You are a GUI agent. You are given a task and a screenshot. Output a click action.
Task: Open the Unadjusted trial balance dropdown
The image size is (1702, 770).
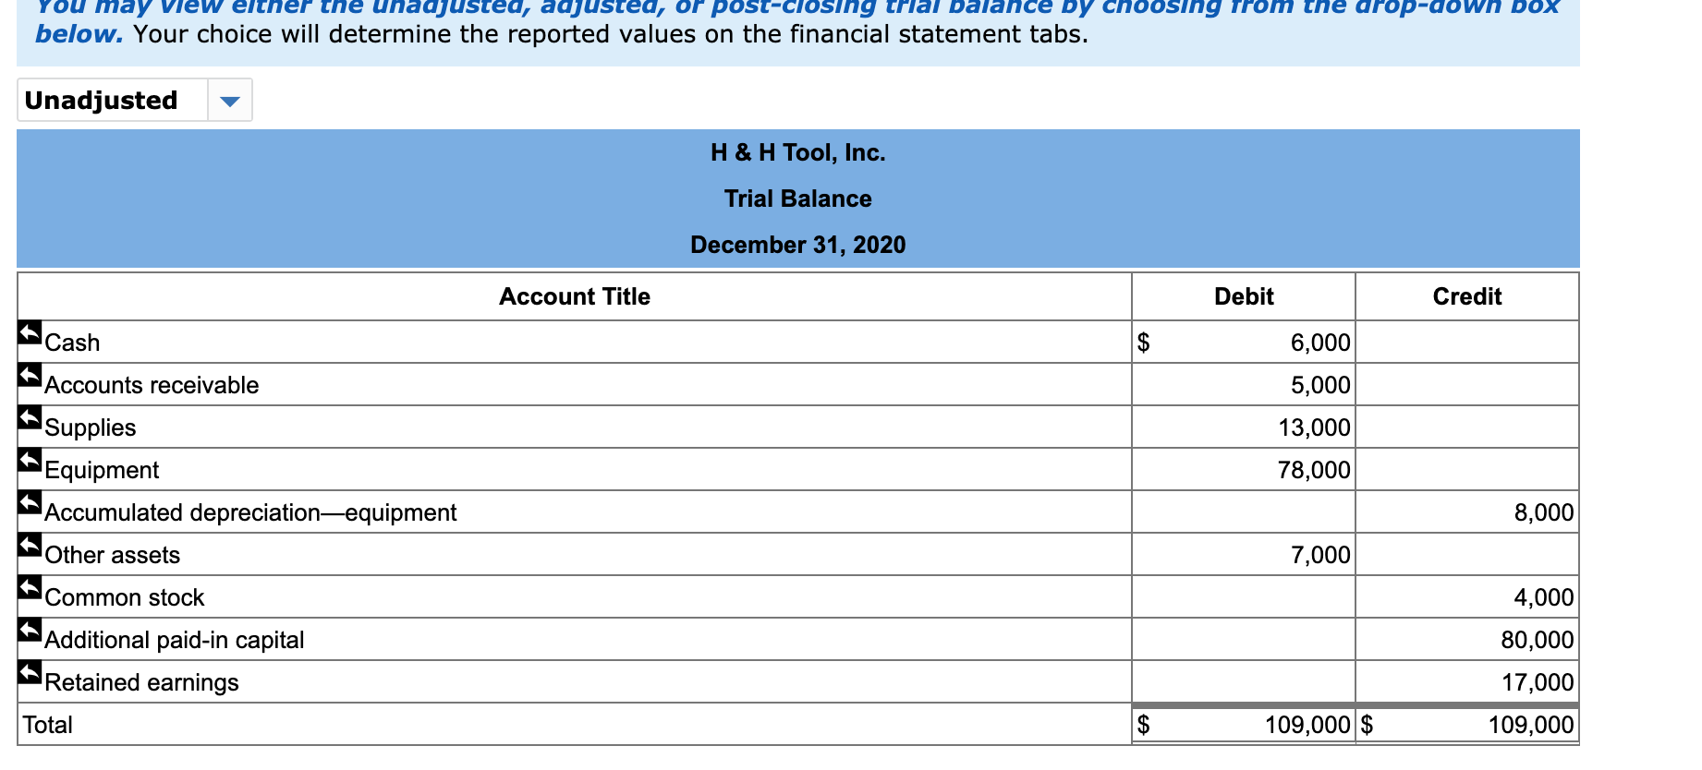point(134,100)
